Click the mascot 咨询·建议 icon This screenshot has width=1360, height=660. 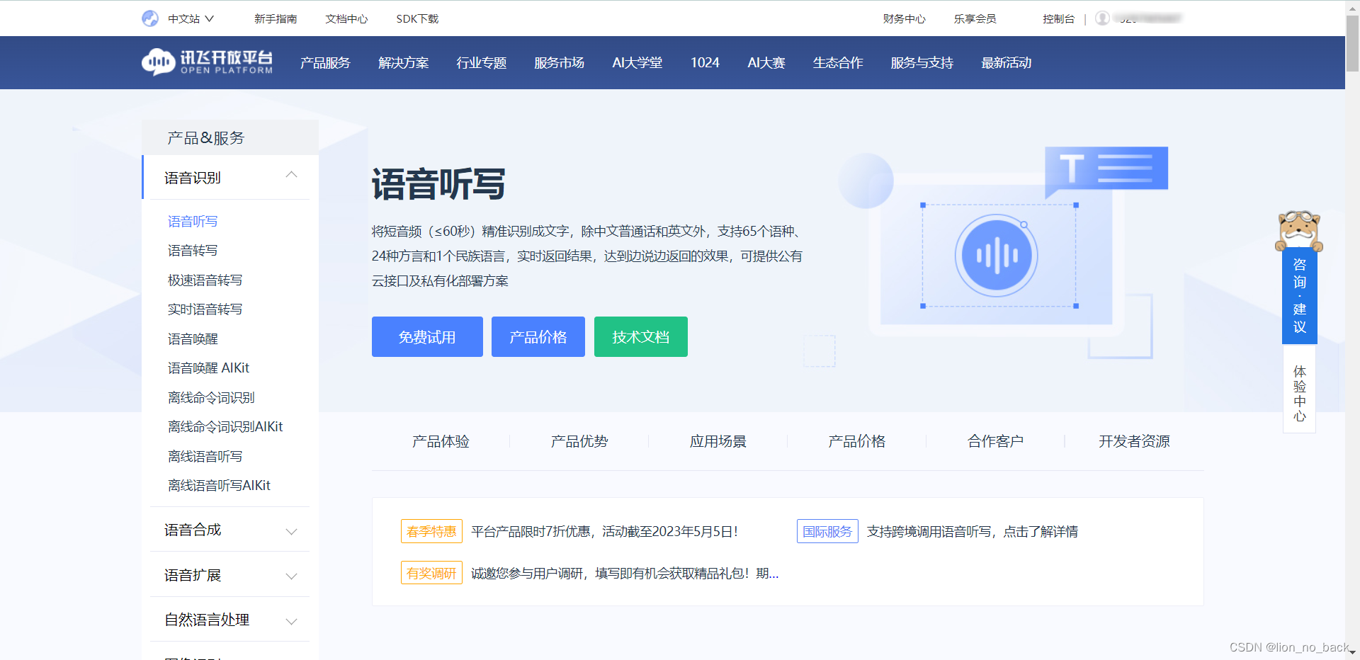pos(1299,231)
